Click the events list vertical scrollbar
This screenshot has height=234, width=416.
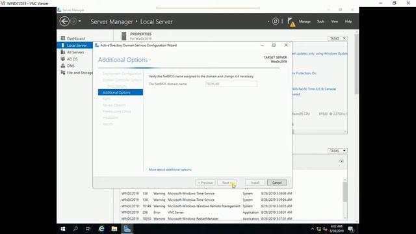345,192
